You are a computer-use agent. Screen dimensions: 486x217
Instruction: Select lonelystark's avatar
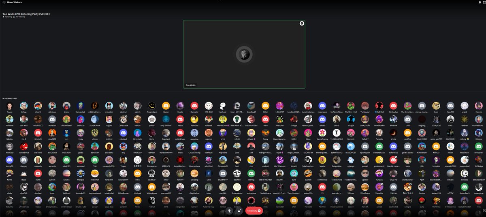[x=81, y=106]
